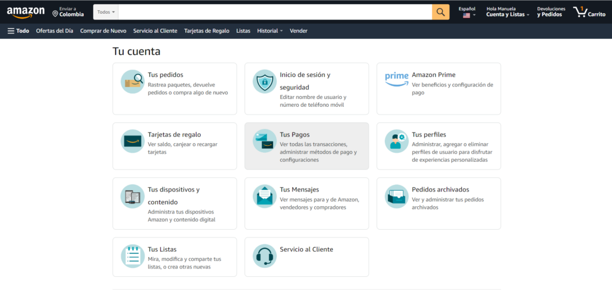Expand the Todos search category dropdown
This screenshot has height=290, width=612.
point(106,12)
